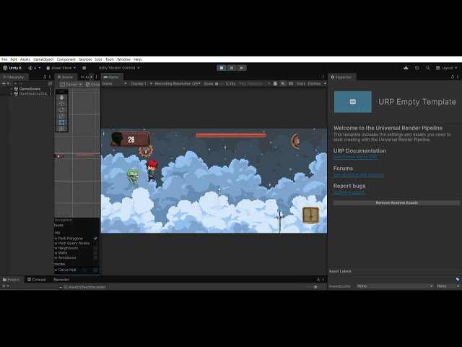Adjust the Game view Scale slider

(219, 84)
